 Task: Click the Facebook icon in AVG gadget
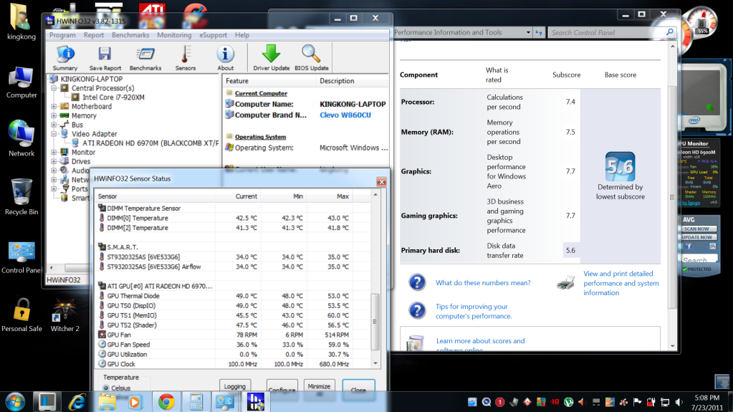point(689,246)
